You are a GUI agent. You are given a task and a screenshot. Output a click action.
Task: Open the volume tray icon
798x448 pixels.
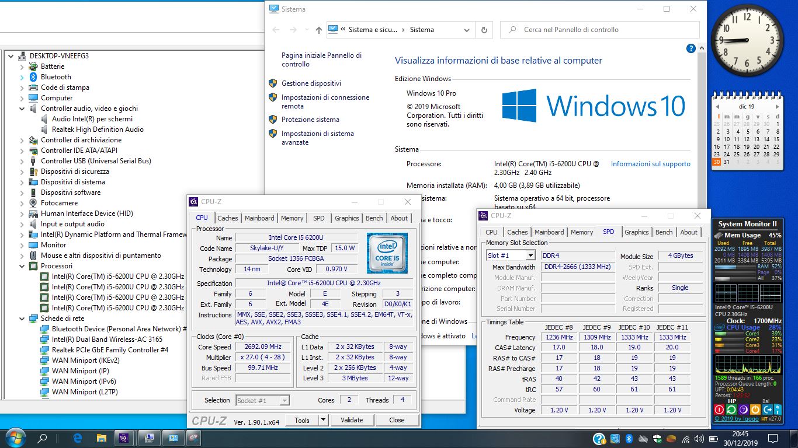point(699,438)
